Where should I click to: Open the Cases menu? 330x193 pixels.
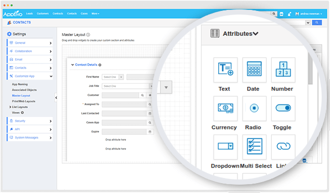[x=84, y=14]
